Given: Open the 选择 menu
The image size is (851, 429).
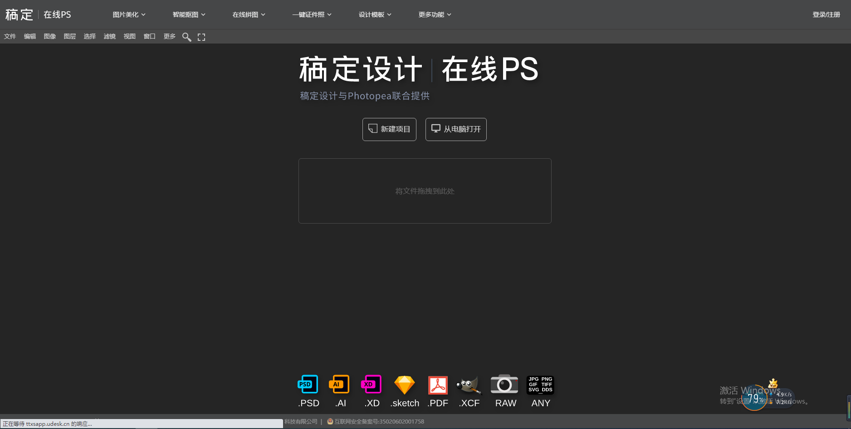Looking at the screenshot, I should (90, 36).
